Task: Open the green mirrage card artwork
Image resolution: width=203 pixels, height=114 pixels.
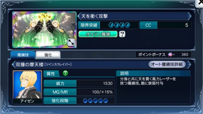Action: coord(45,30)
